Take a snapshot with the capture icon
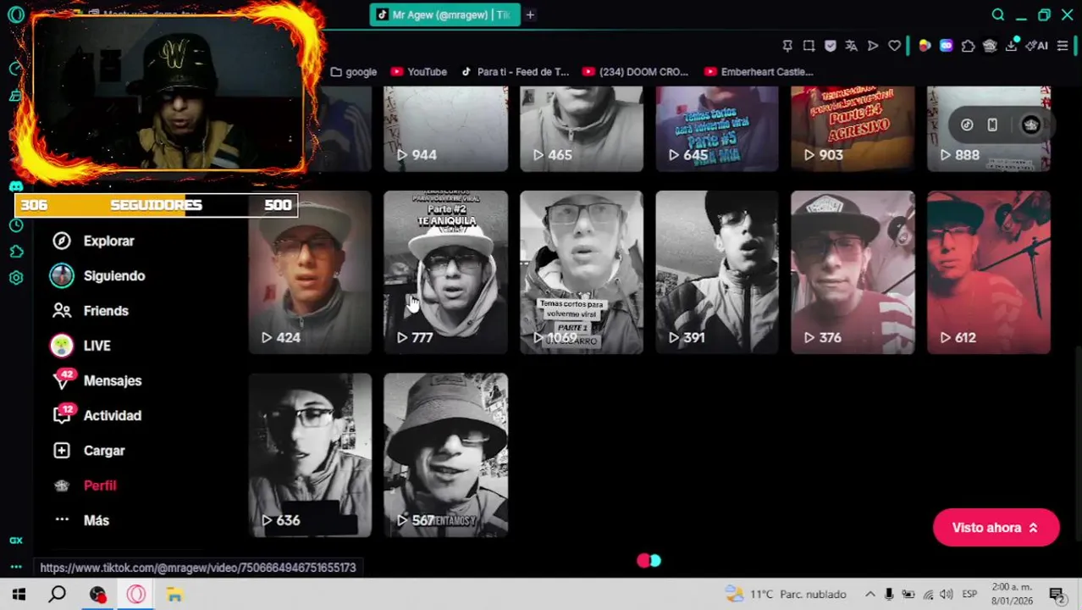The image size is (1082, 610). point(809,46)
